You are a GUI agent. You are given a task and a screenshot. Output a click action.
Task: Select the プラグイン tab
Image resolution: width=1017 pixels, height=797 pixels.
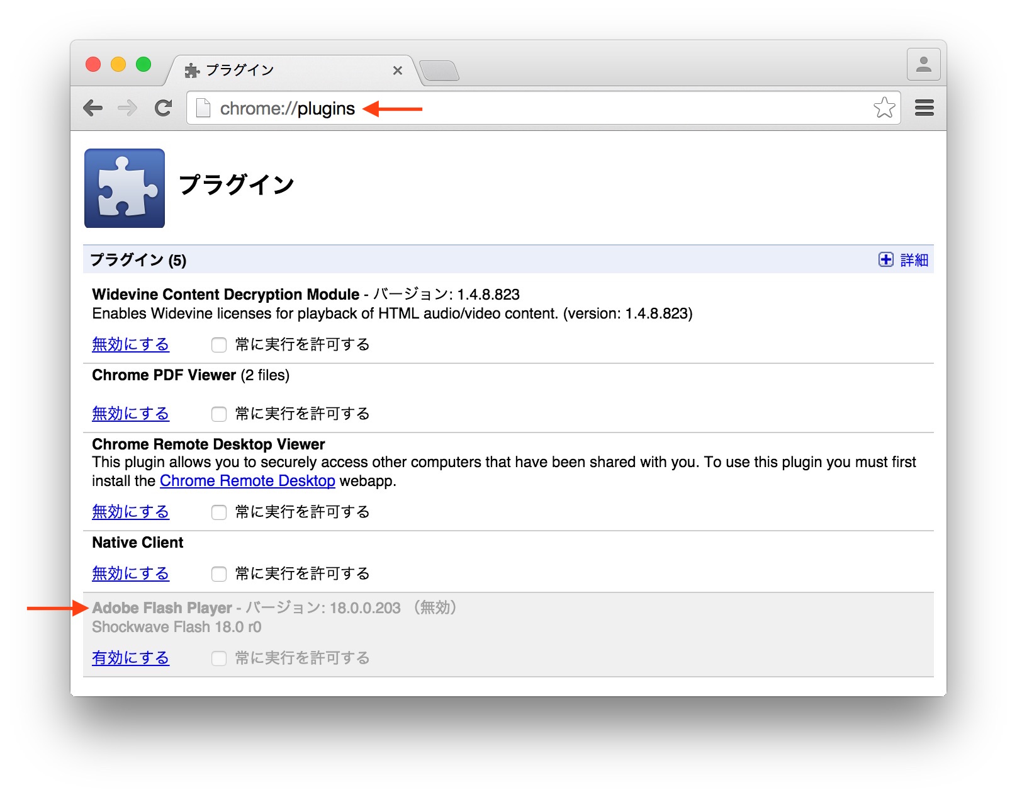click(x=292, y=70)
